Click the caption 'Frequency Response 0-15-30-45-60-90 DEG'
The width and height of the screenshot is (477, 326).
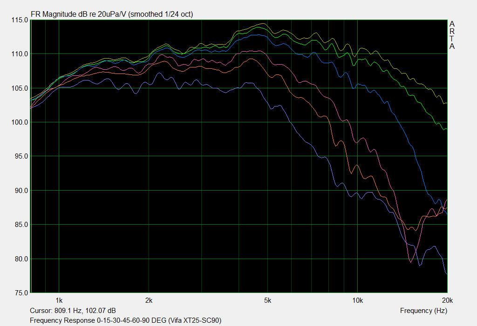(x=98, y=320)
